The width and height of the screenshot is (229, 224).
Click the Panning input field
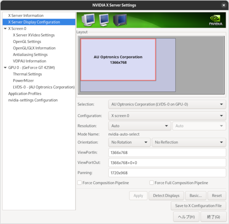click(167, 173)
